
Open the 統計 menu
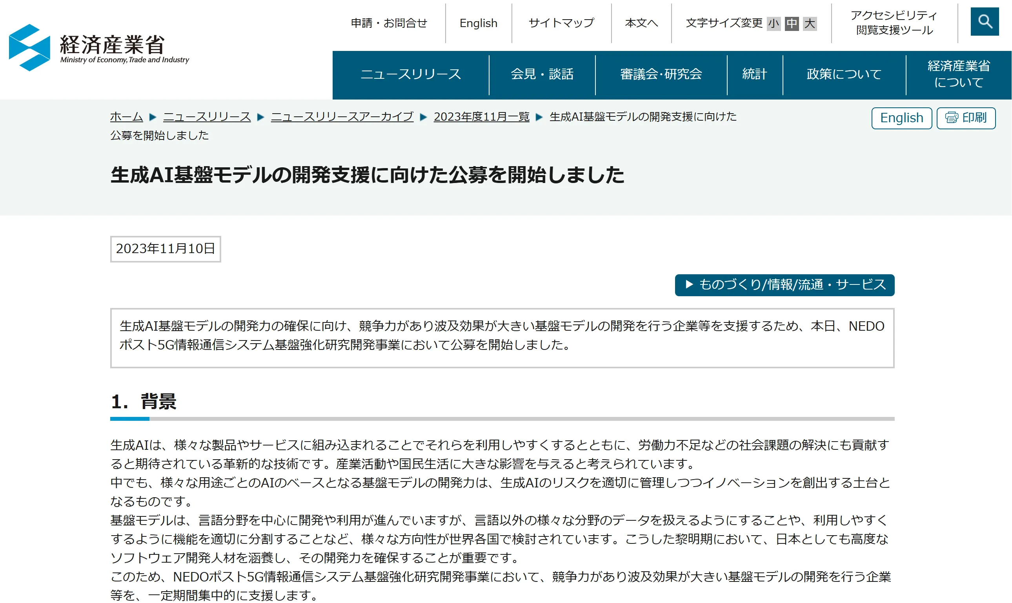pos(755,75)
